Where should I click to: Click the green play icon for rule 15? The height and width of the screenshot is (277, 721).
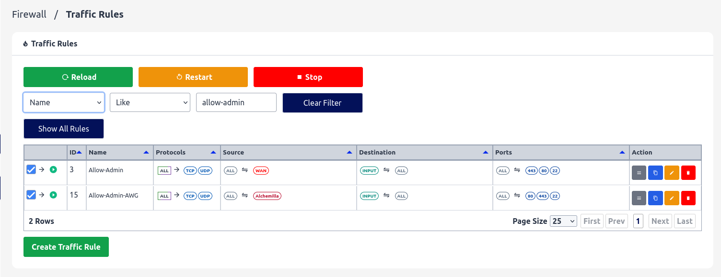[53, 195]
